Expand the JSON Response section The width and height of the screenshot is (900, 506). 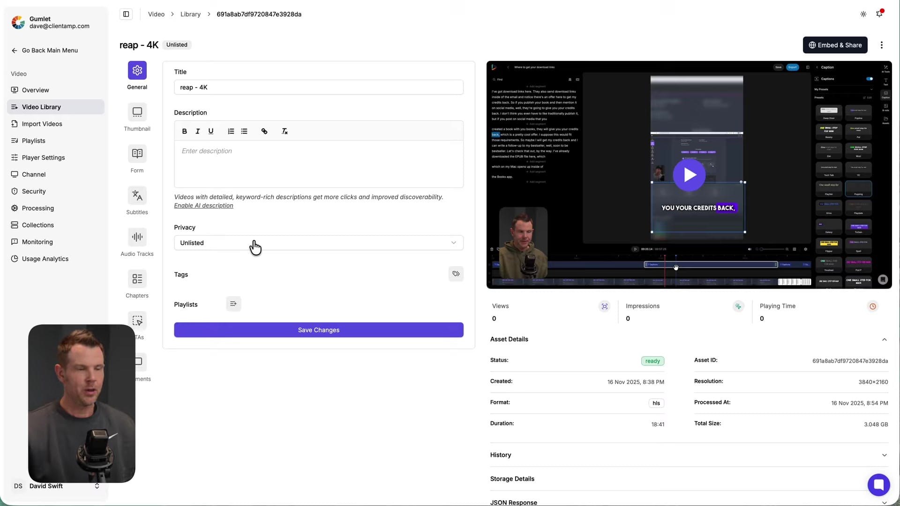point(884,502)
